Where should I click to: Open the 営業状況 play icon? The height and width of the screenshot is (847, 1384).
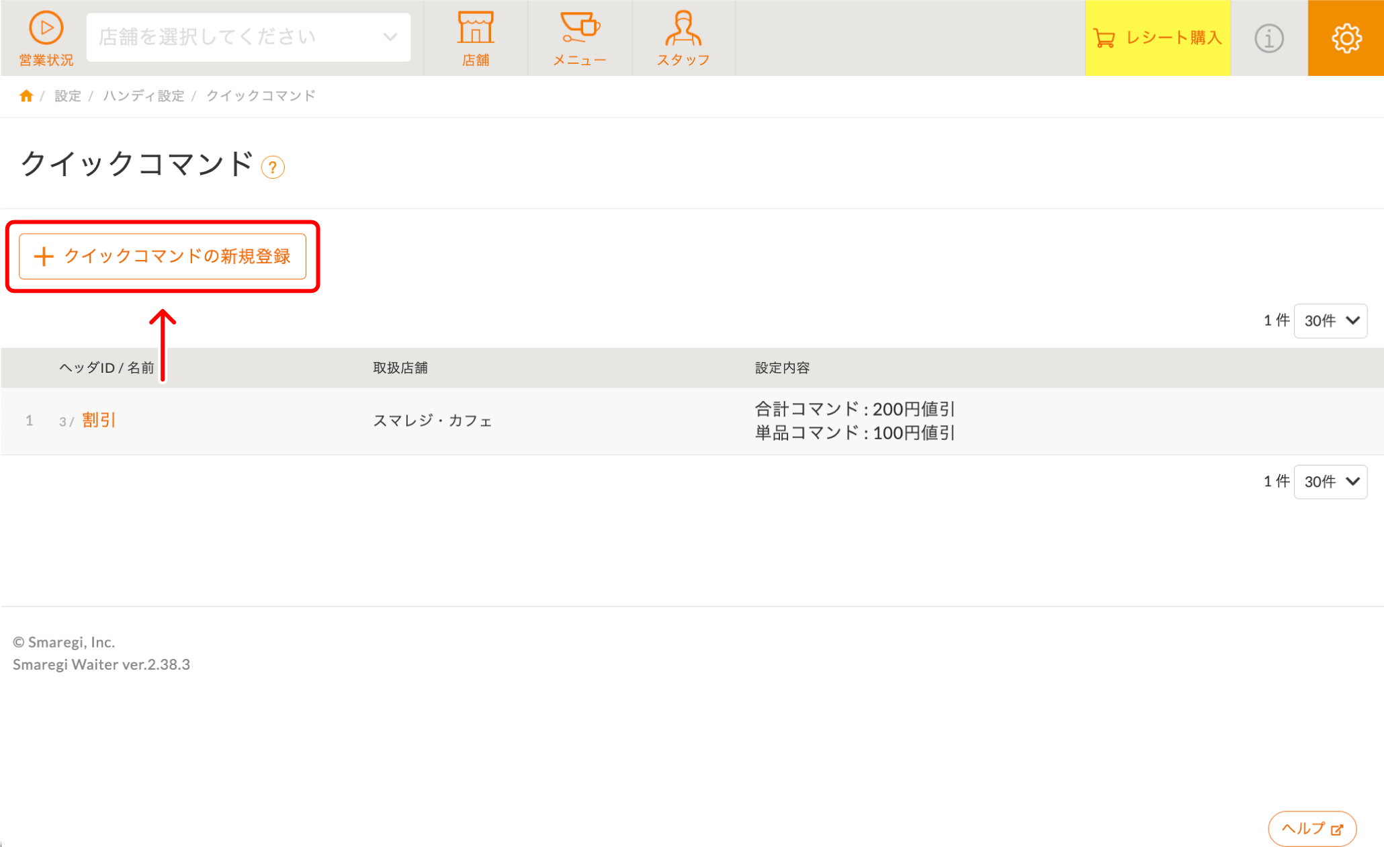(46, 29)
